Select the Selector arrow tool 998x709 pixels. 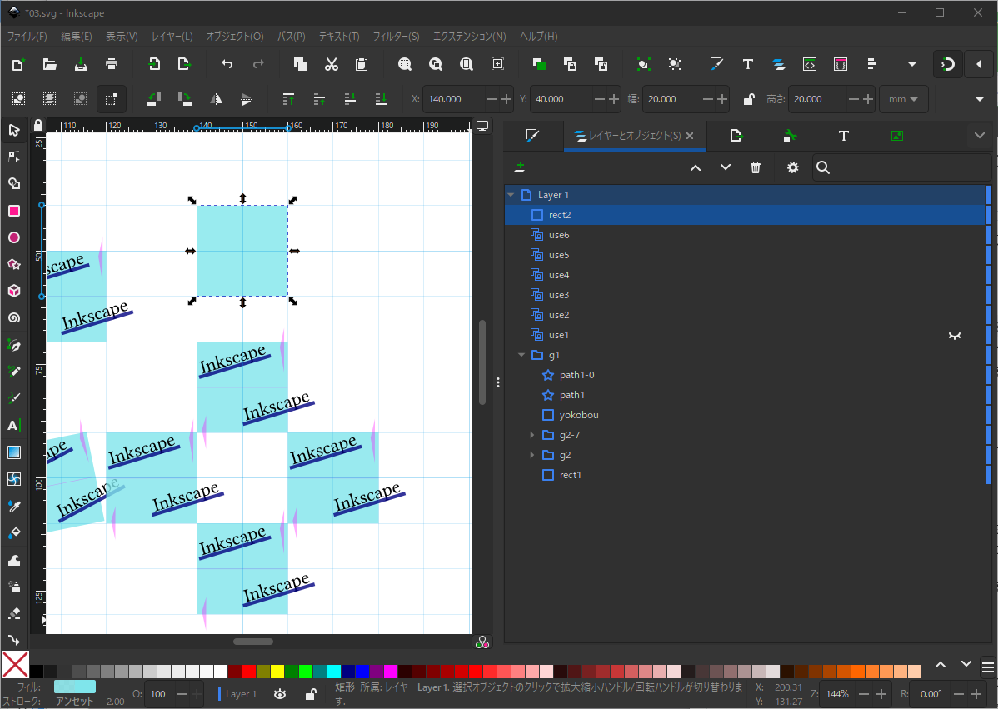(14, 131)
